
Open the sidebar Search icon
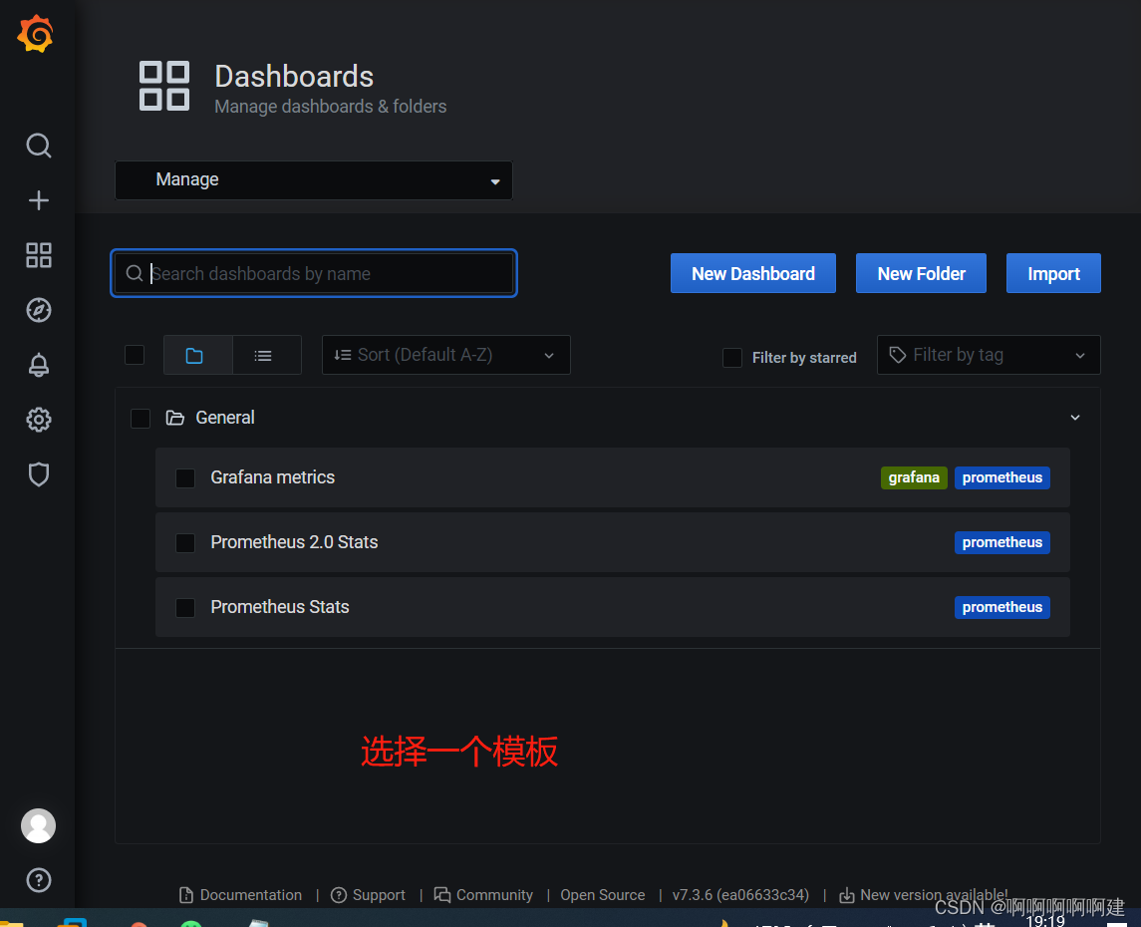(x=39, y=146)
